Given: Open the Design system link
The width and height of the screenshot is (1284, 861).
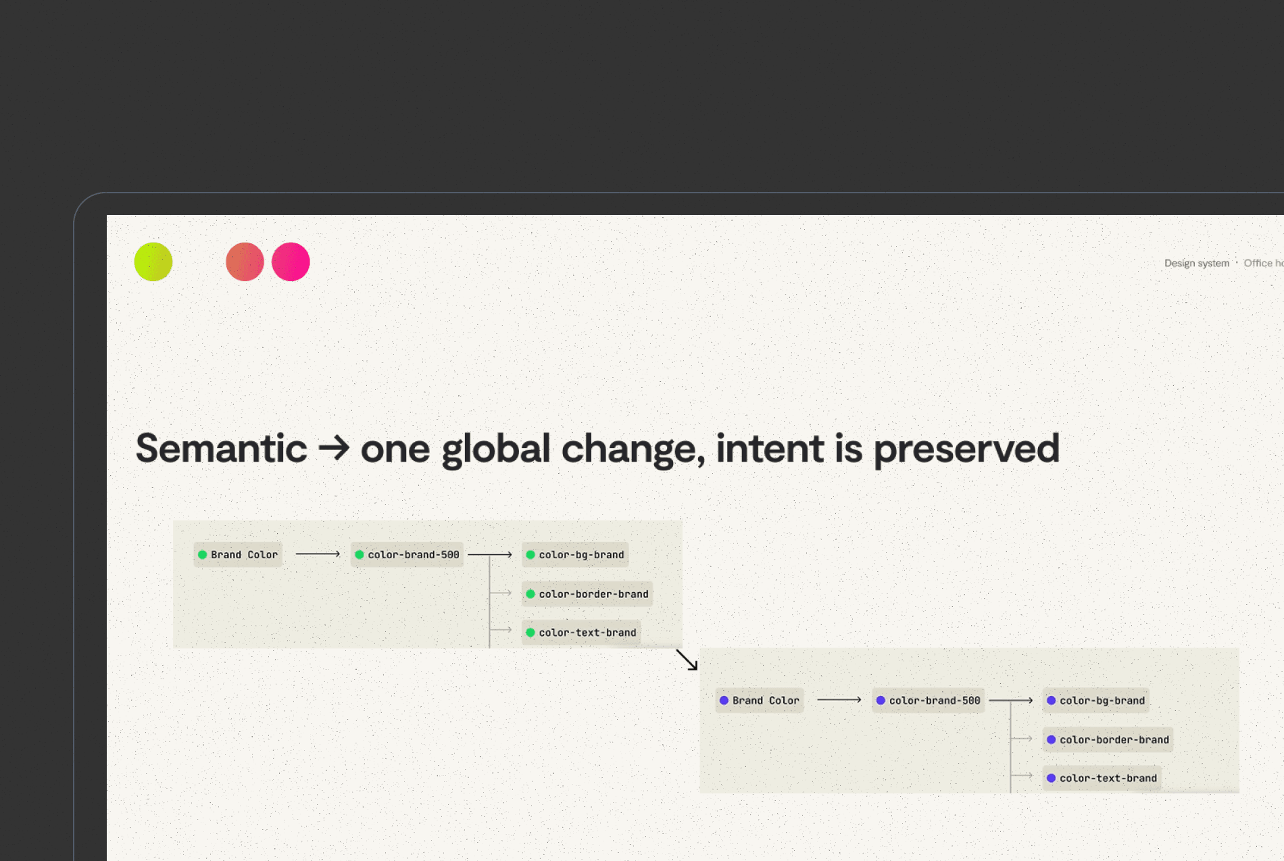Looking at the screenshot, I should click(1197, 263).
